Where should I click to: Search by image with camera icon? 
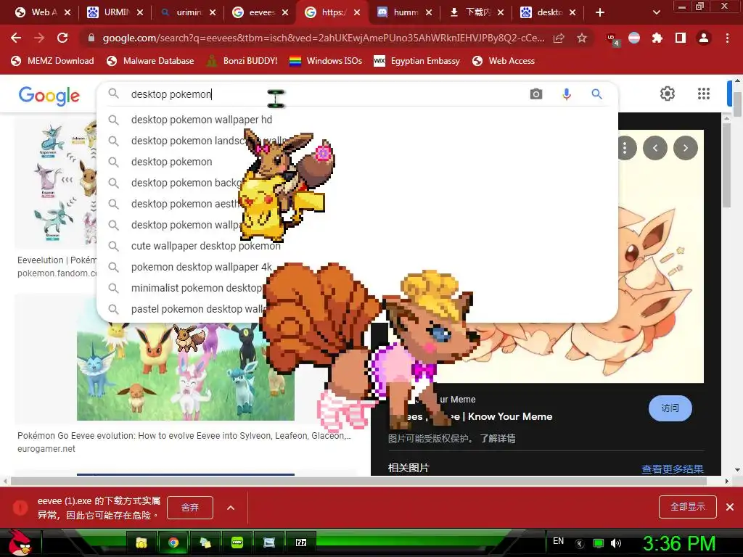click(x=536, y=94)
